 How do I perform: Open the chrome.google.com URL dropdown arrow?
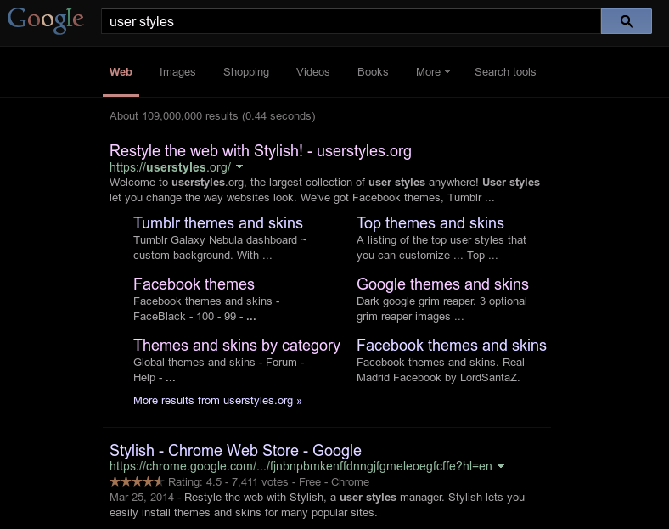501,466
